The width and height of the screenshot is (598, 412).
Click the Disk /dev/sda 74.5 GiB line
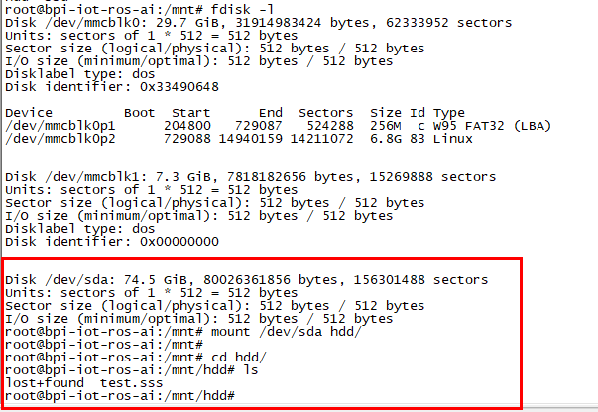246,280
